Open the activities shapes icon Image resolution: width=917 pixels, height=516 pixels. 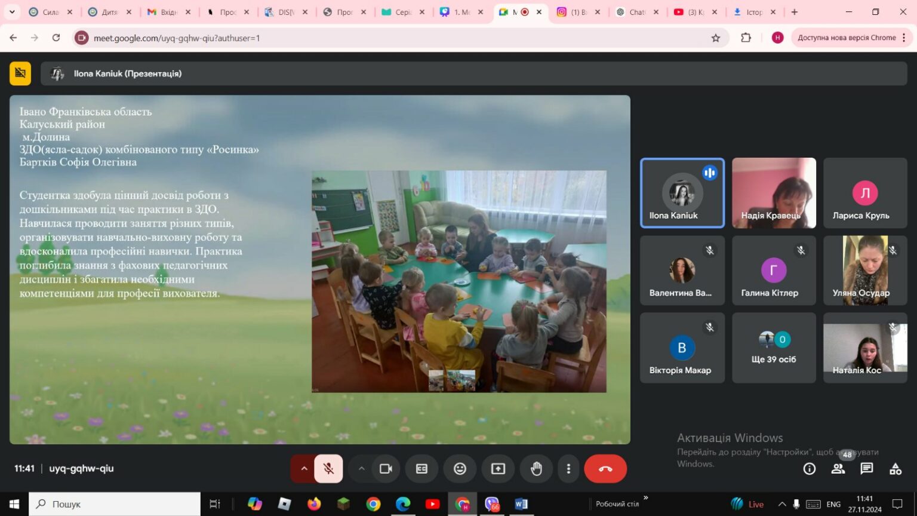[896, 469]
